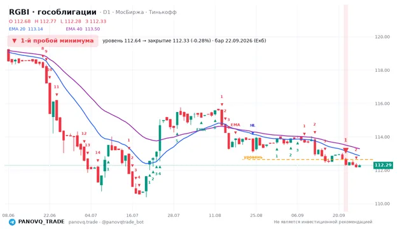The height and width of the screenshot is (229, 407).
Task: Click the red countdown number 14 marker
Action: (x=97, y=153)
